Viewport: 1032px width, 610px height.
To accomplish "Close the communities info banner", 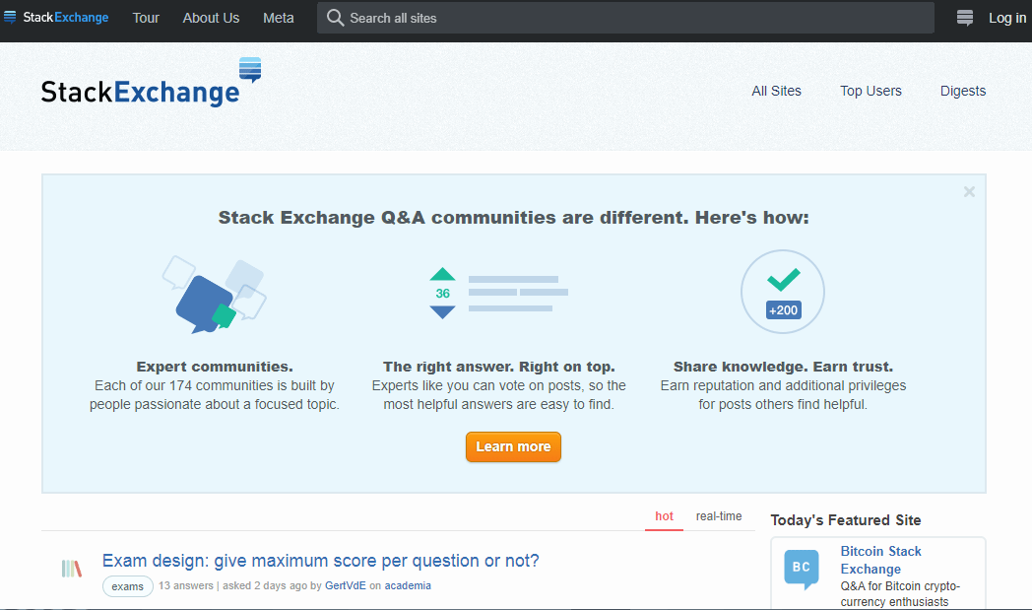I will (969, 192).
